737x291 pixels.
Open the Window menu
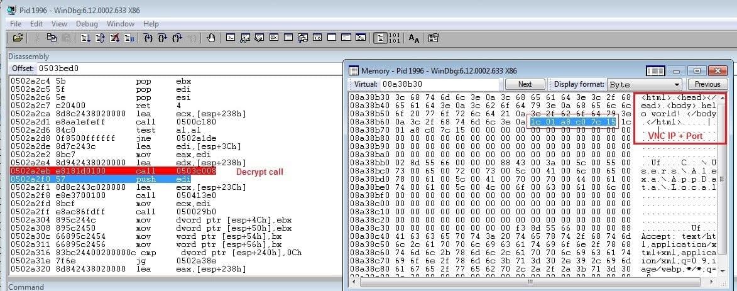[120, 24]
